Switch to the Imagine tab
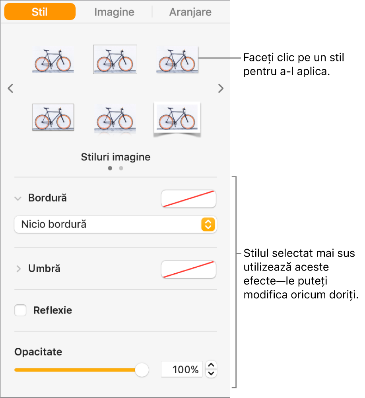The width and height of the screenshot is (365, 398). coord(114,12)
